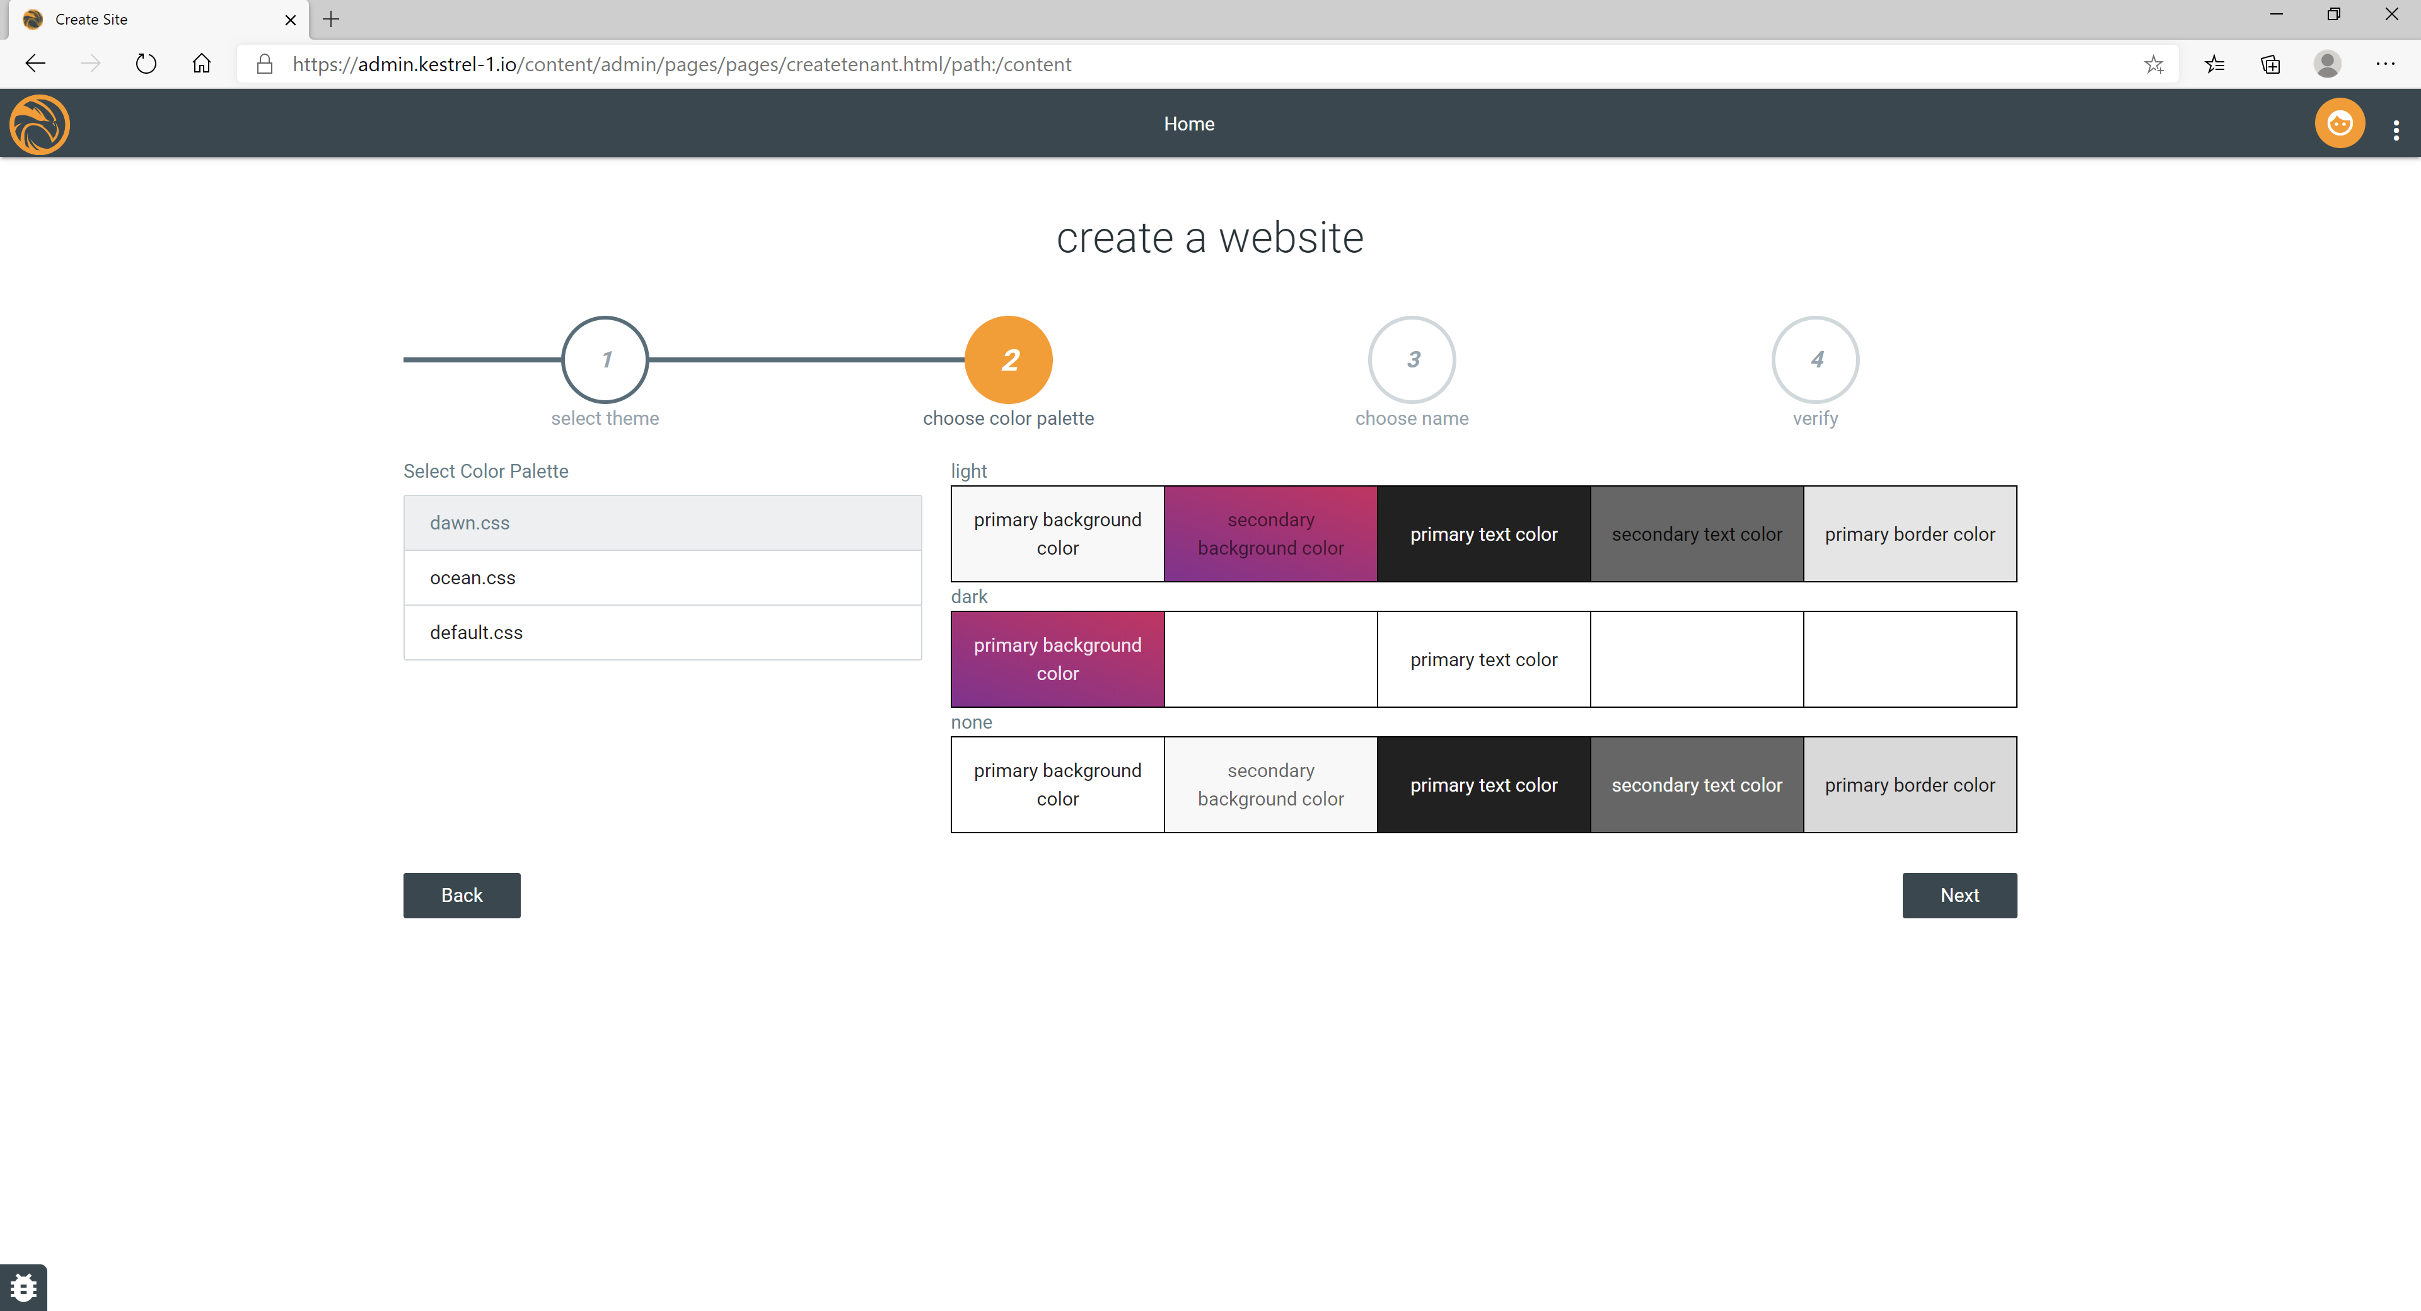Click the browser home icon
The height and width of the screenshot is (1311, 2421).
click(x=201, y=64)
